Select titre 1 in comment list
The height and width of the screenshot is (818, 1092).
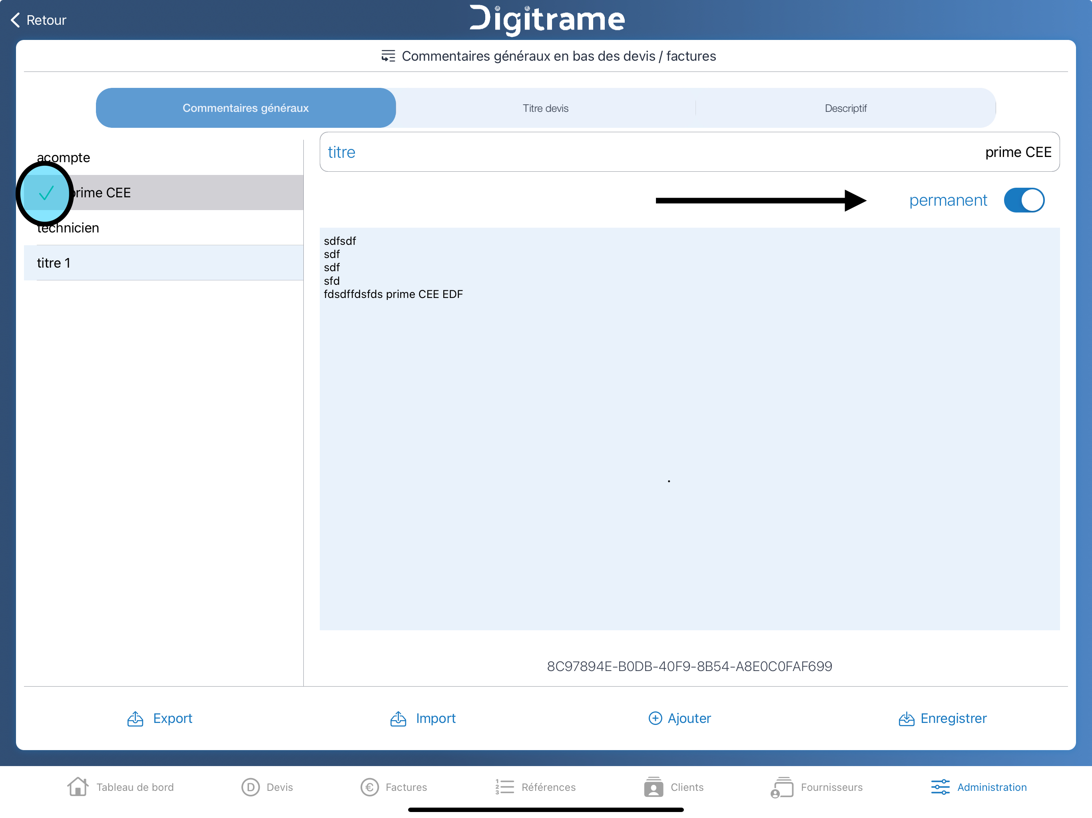click(163, 263)
